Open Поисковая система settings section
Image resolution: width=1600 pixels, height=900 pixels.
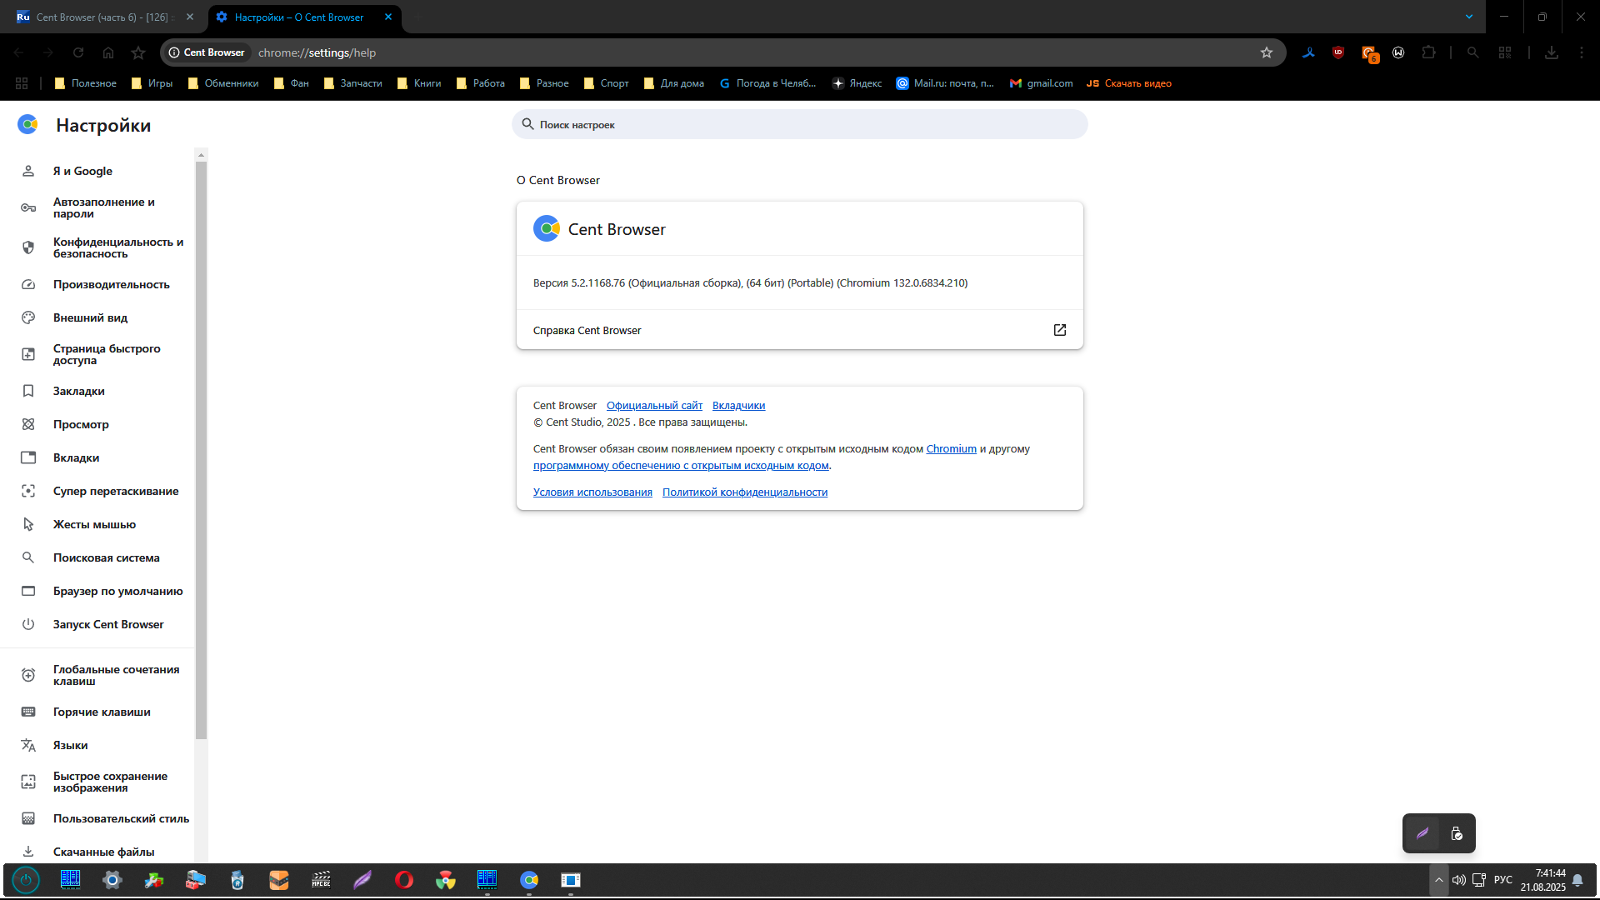[x=97, y=557]
